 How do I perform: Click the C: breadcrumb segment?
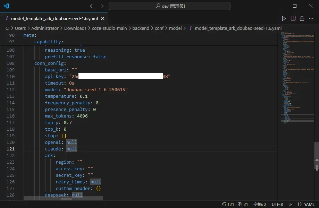point(7,28)
